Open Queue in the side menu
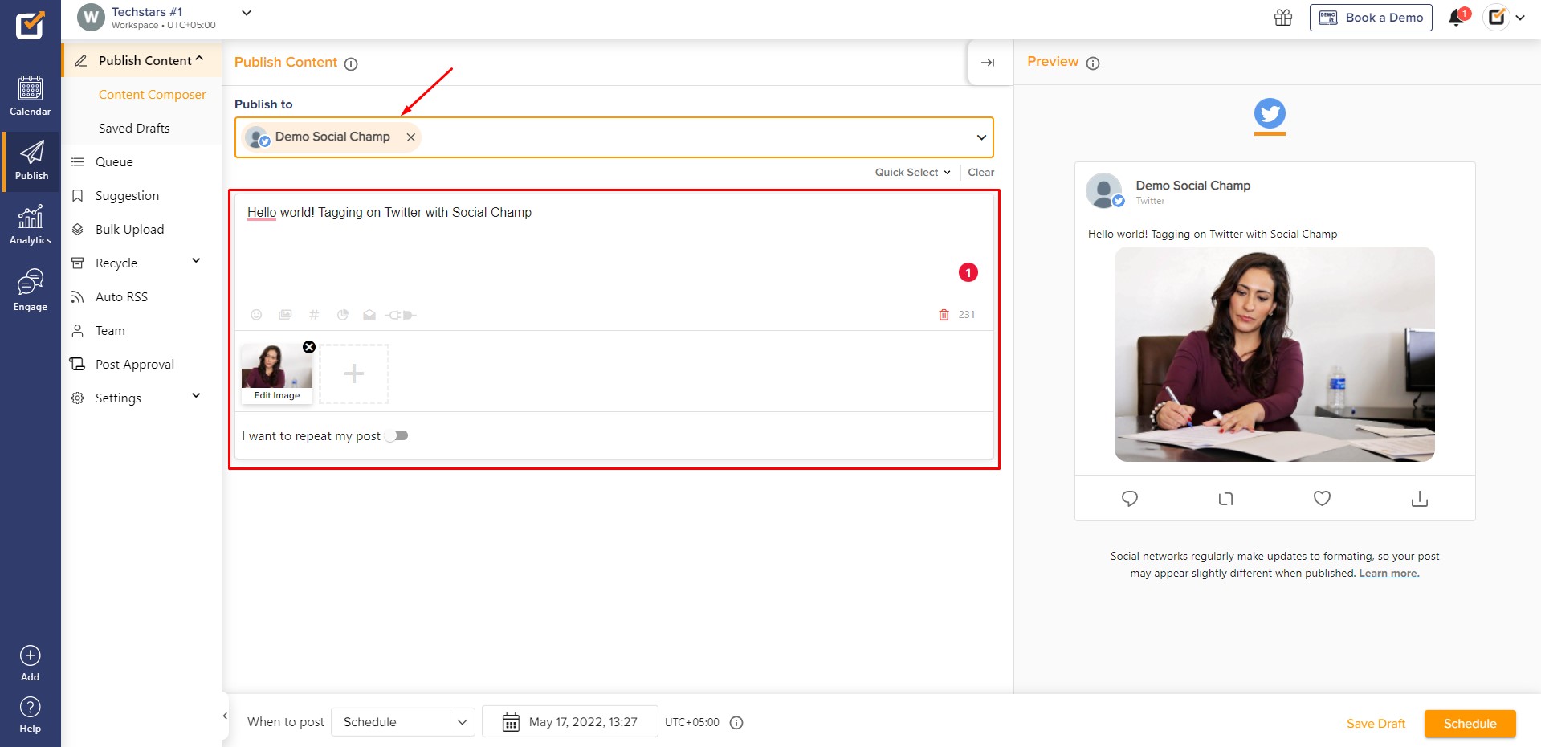The image size is (1541, 747). click(114, 162)
